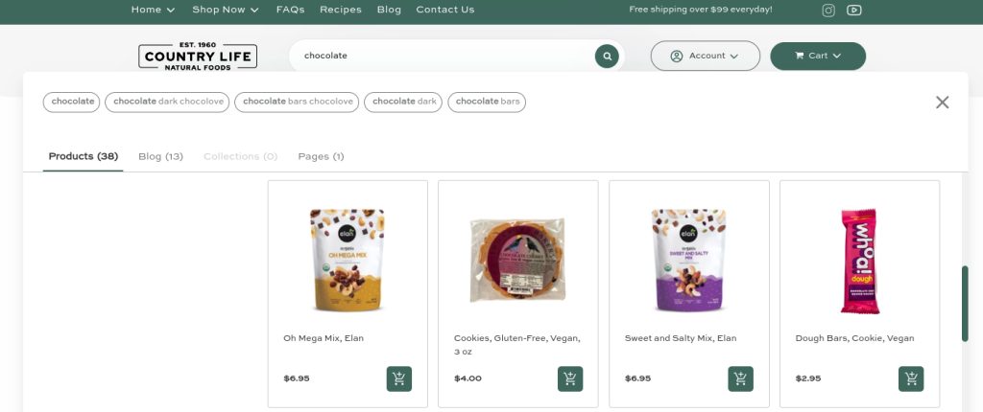Open the Recipes link

tap(341, 10)
